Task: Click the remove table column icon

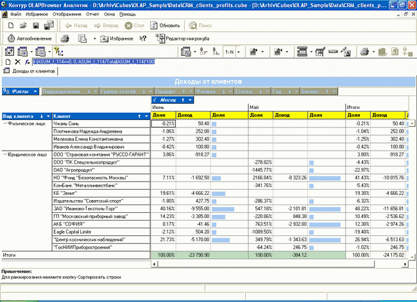Action: (40, 51)
